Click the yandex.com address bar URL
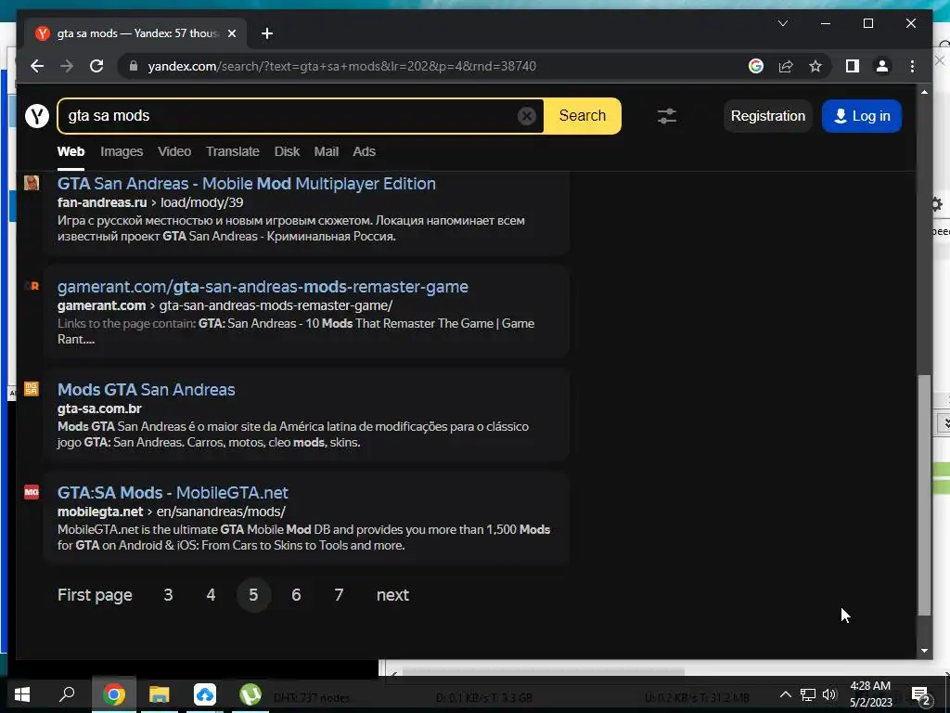Image resolution: width=950 pixels, height=713 pixels. [341, 66]
